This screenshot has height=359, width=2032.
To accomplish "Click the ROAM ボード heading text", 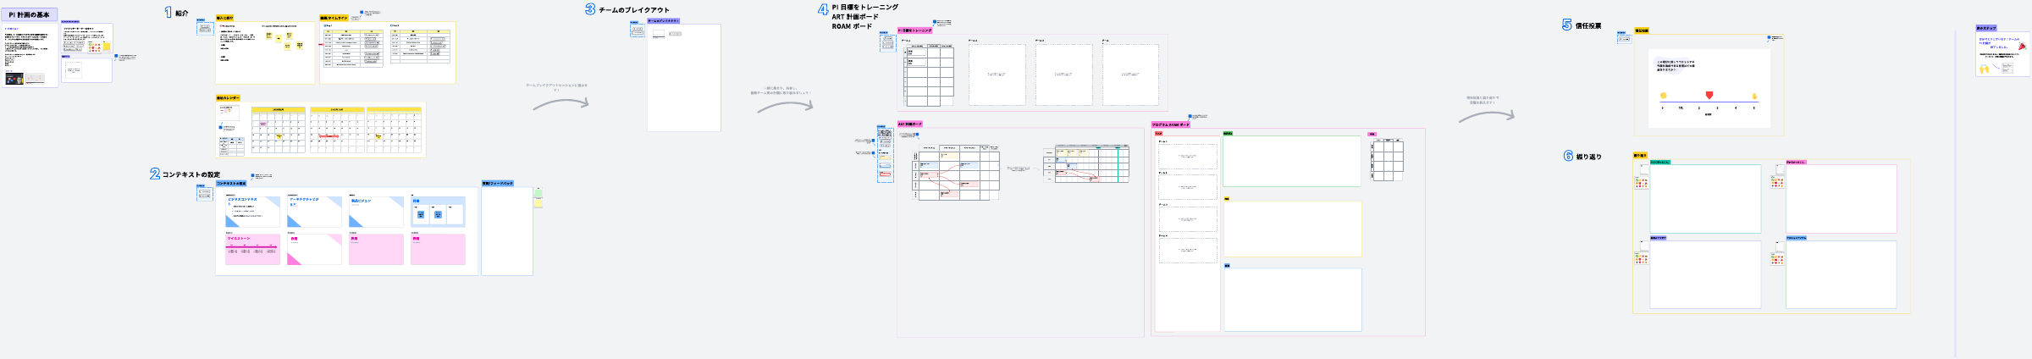I will click(x=851, y=26).
